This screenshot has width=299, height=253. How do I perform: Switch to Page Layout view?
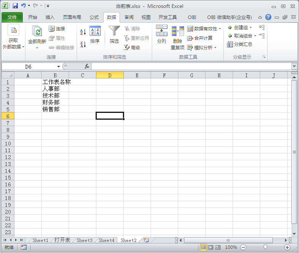tap(211, 247)
